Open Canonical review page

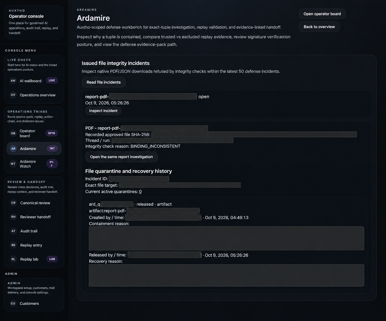[x=34, y=203]
